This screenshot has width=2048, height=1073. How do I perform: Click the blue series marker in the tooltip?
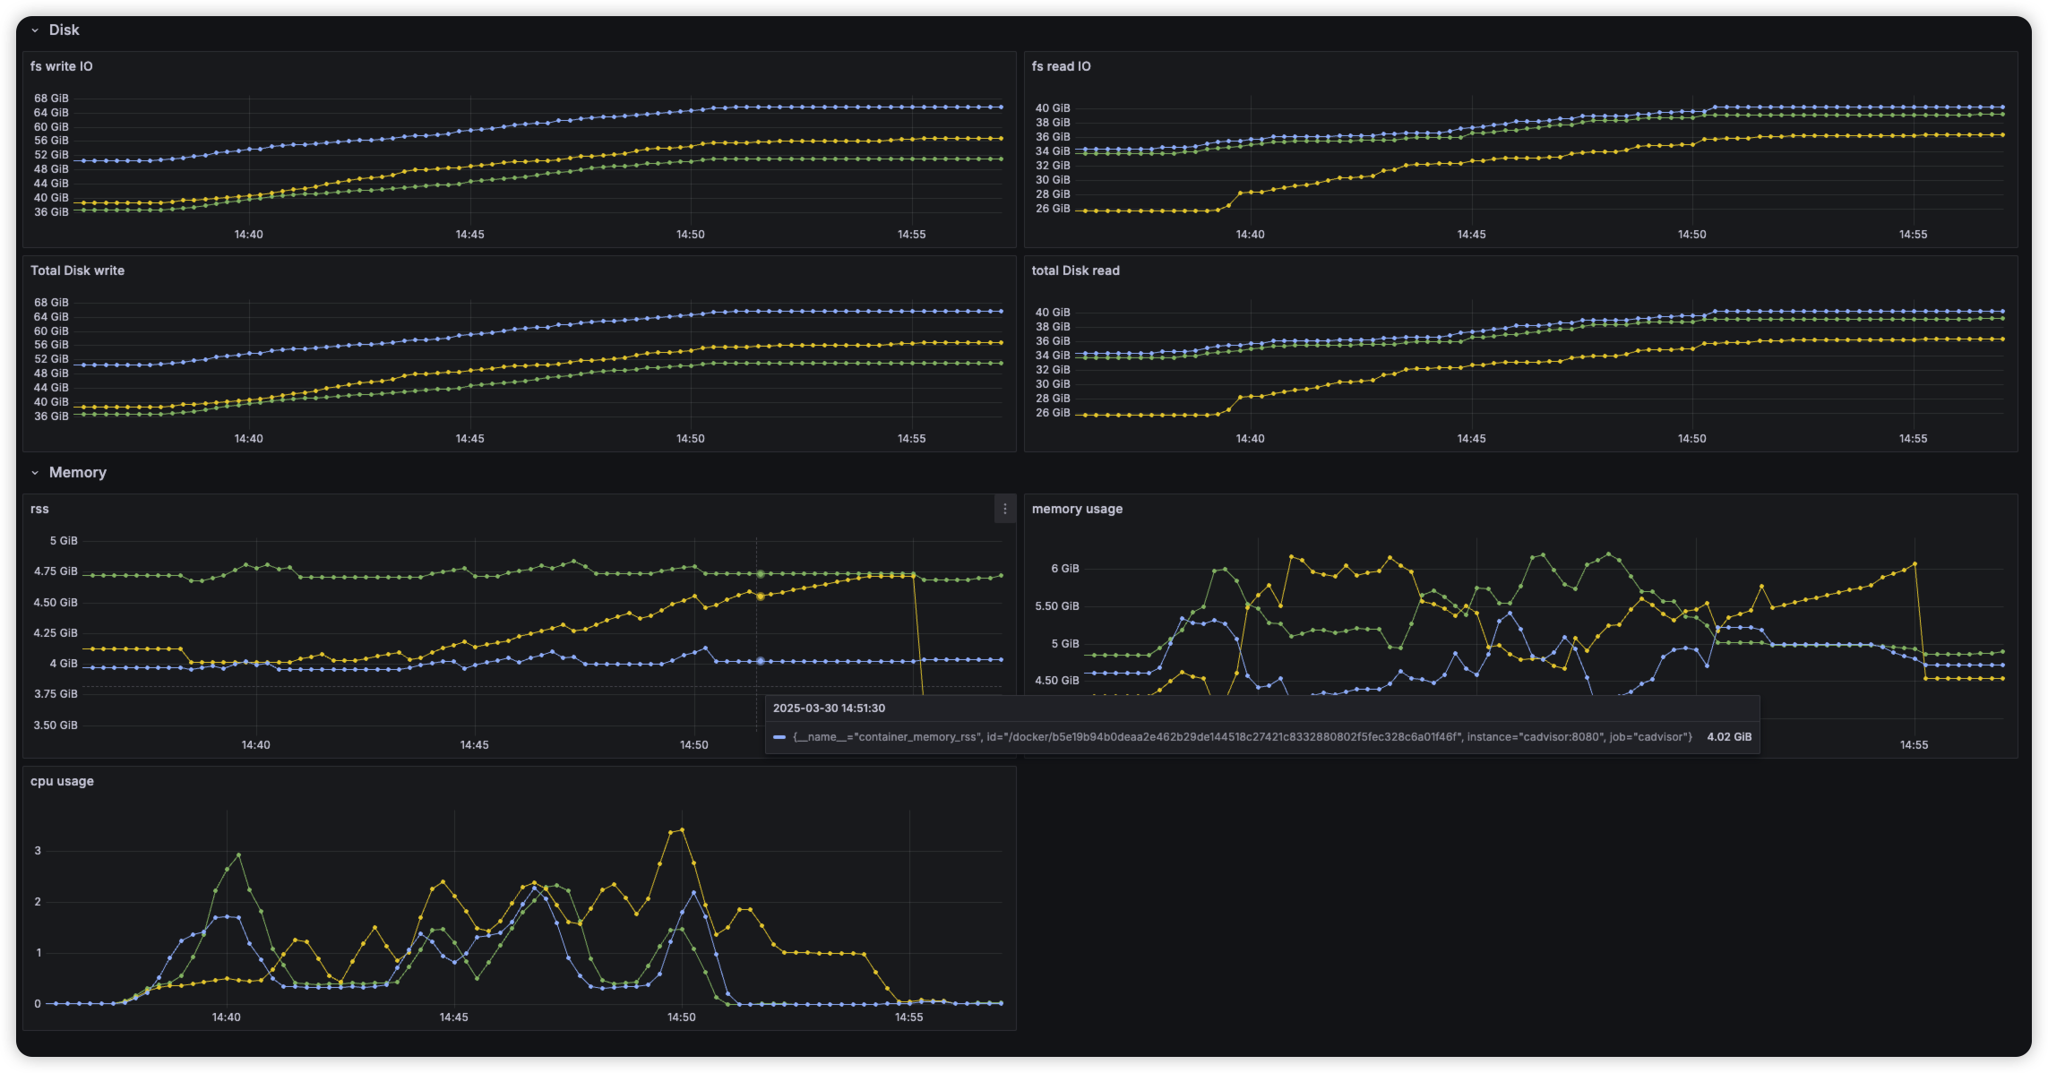coord(779,737)
